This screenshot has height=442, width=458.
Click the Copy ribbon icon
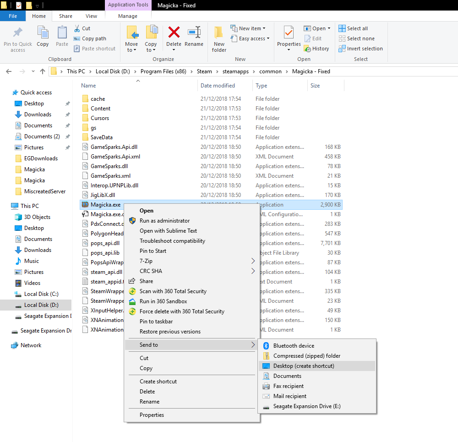click(43, 32)
